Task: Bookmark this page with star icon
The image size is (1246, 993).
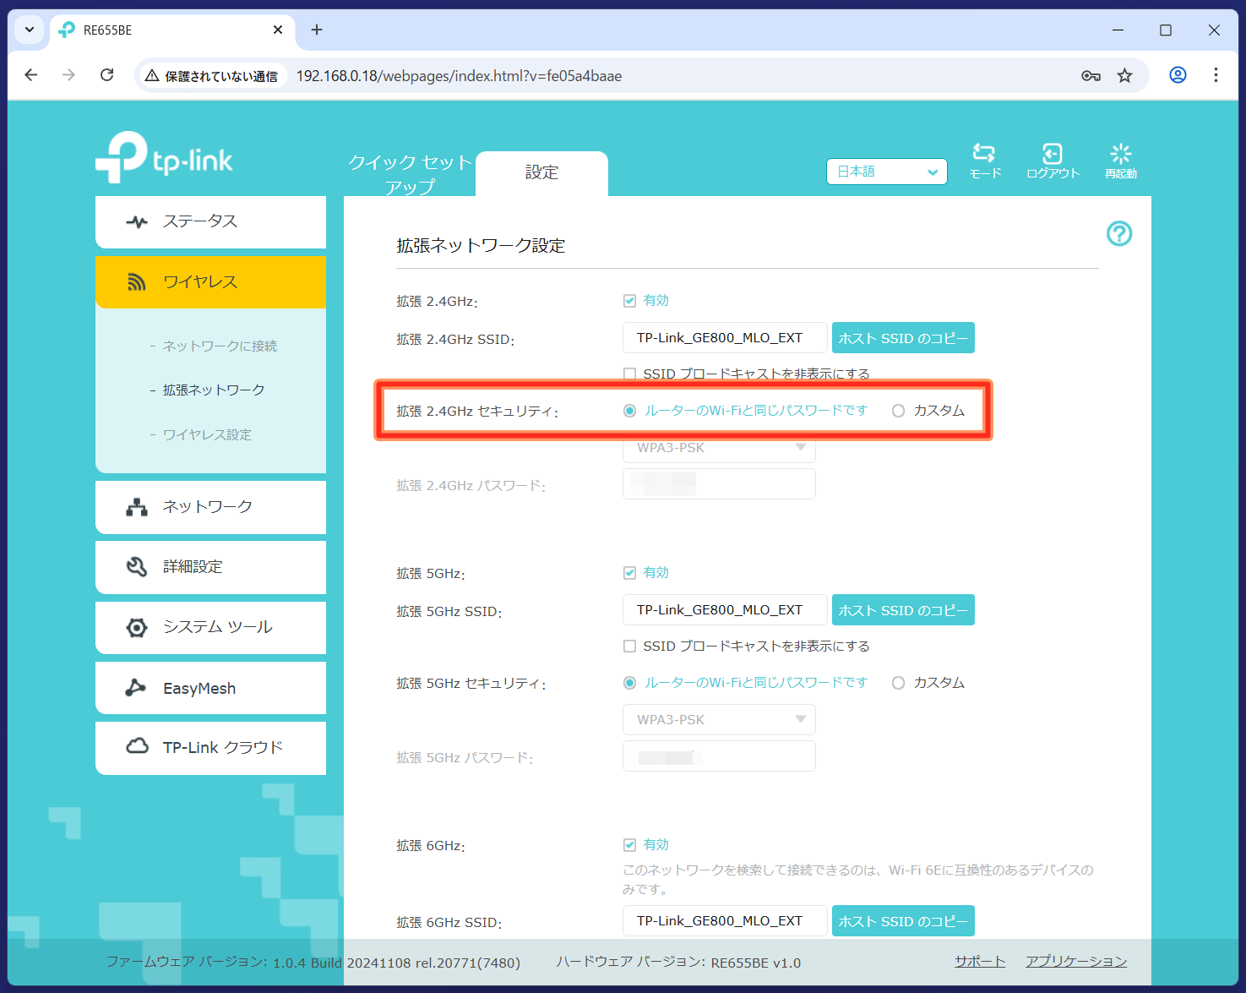Action: pos(1124,75)
